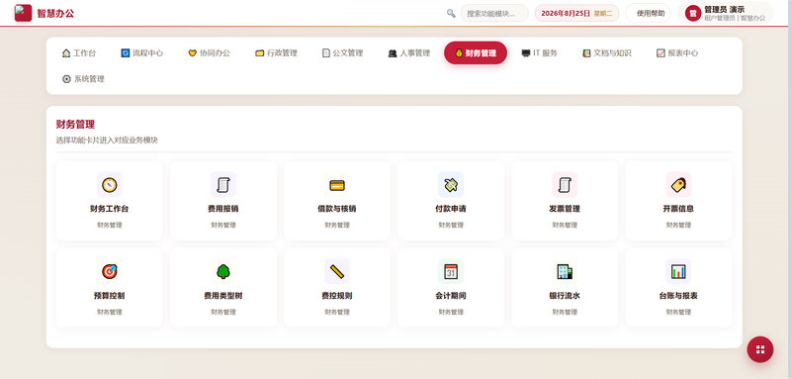This screenshot has width=791, height=379.
Task: Click the 付款申请 money icon
Action: (x=451, y=185)
